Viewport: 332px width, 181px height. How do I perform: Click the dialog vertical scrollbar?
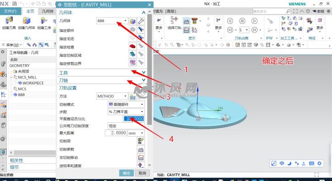(x=149, y=70)
